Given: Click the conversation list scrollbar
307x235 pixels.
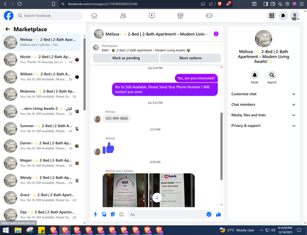Looking at the screenshot, I should point(85,74).
